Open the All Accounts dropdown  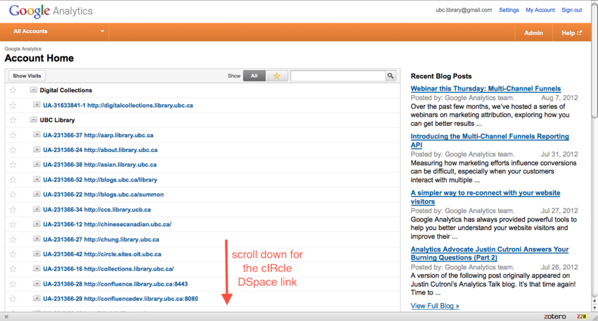[59, 31]
